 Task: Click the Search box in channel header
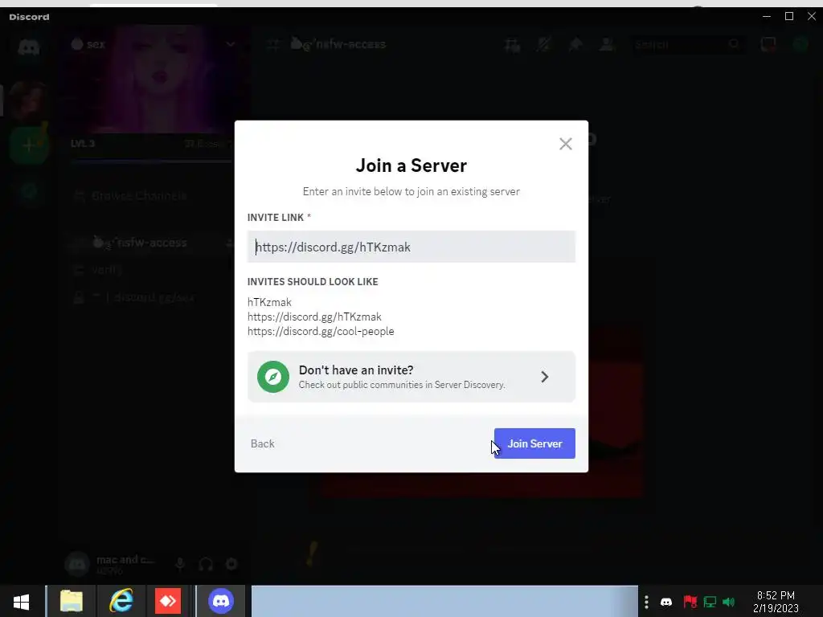click(x=686, y=45)
